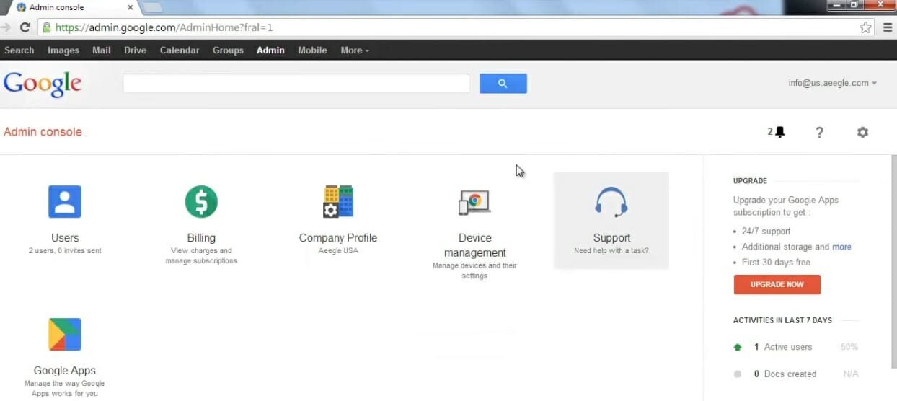Click 'First 30 days free' bullet text
This screenshot has width=897, height=401.
click(x=776, y=263)
